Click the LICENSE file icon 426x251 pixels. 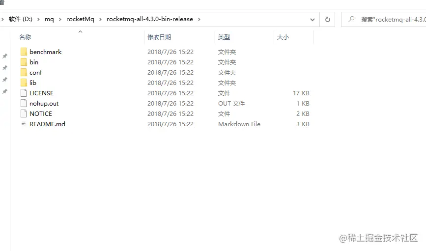24,93
